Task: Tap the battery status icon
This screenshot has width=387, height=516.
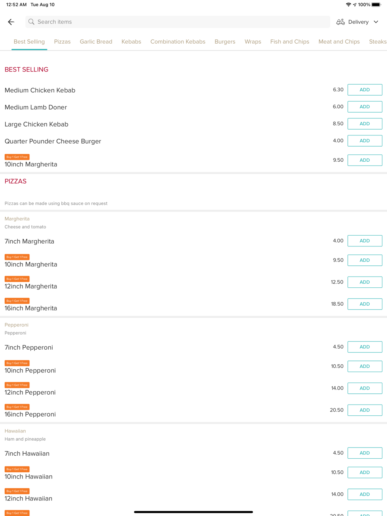Action: tap(376, 5)
